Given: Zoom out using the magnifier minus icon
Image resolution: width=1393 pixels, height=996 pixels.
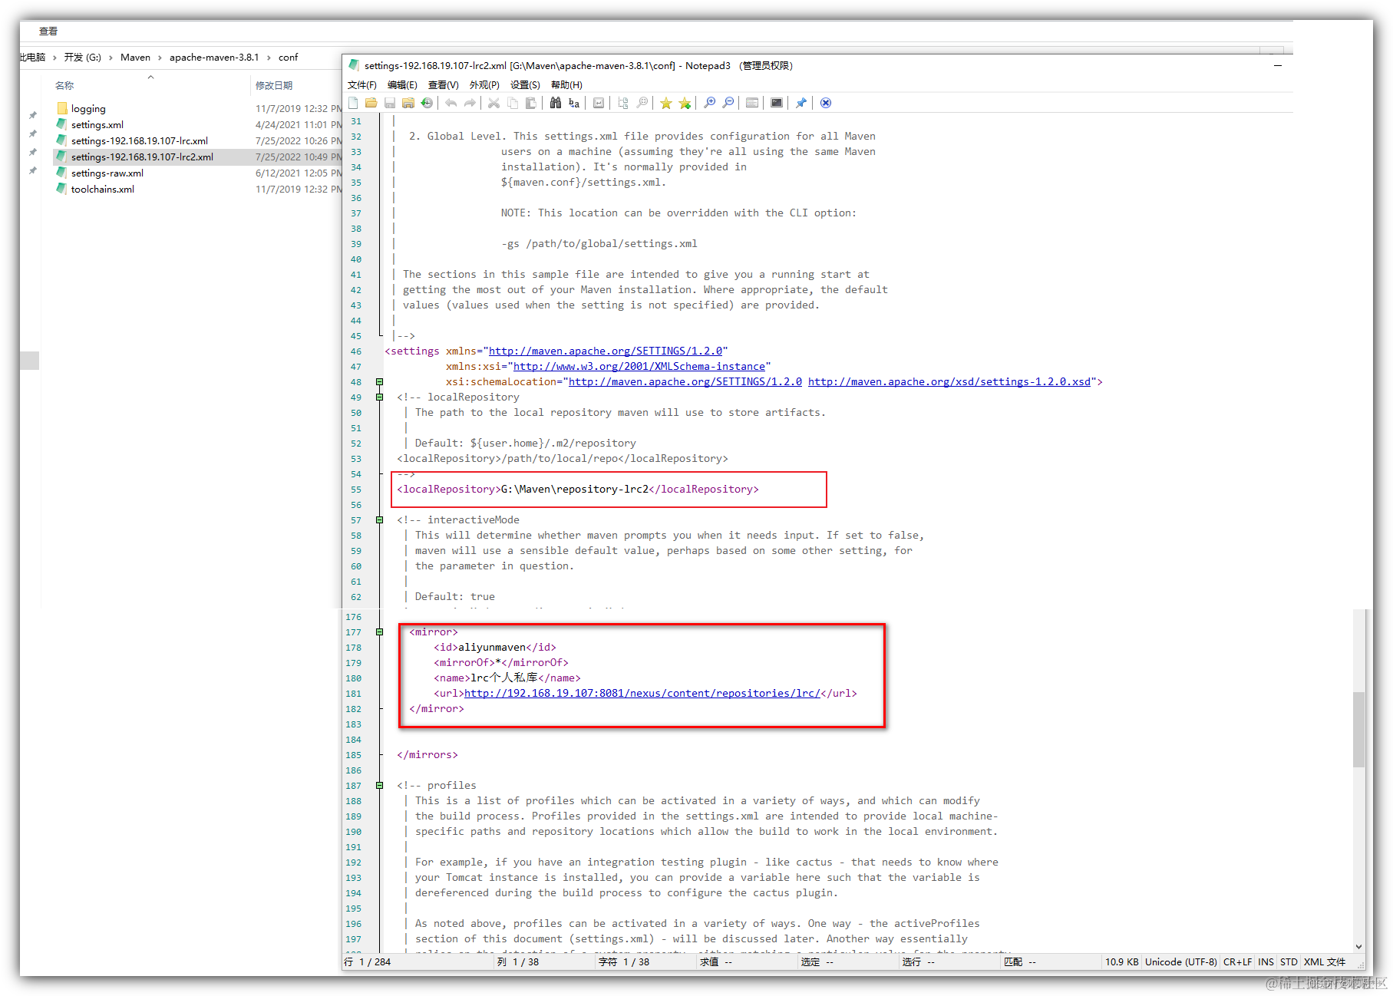Looking at the screenshot, I should pos(728,103).
